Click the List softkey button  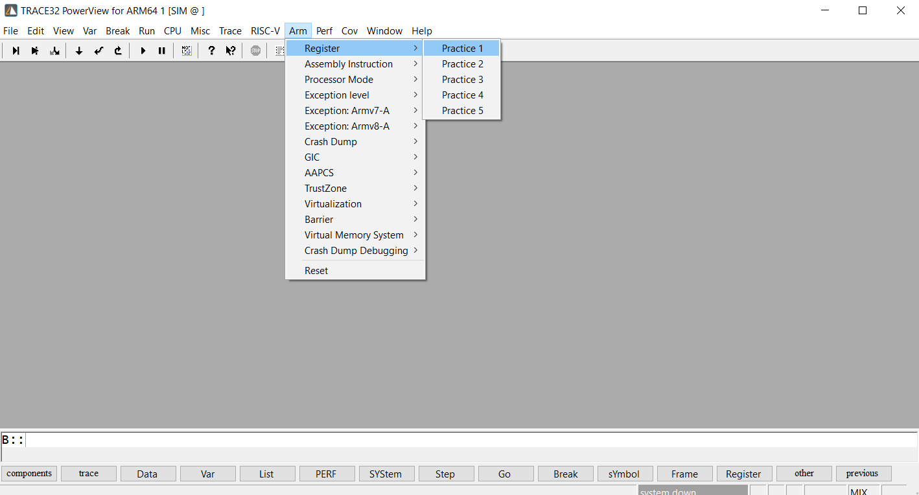tap(268, 474)
